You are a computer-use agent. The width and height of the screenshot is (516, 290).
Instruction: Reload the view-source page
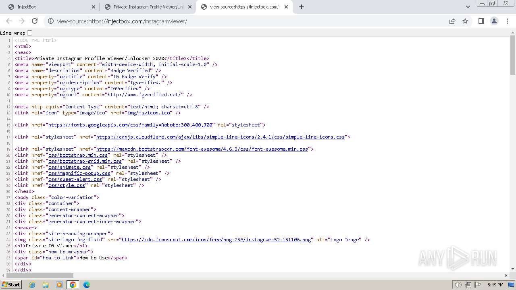[x=35, y=21]
